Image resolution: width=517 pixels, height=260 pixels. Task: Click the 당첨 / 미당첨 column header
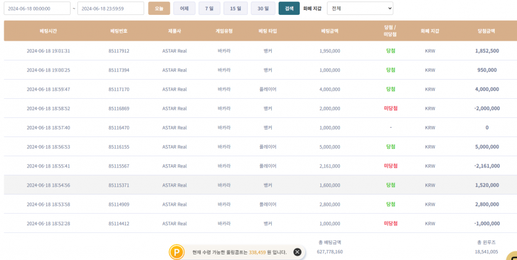click(x=391, y=31)
